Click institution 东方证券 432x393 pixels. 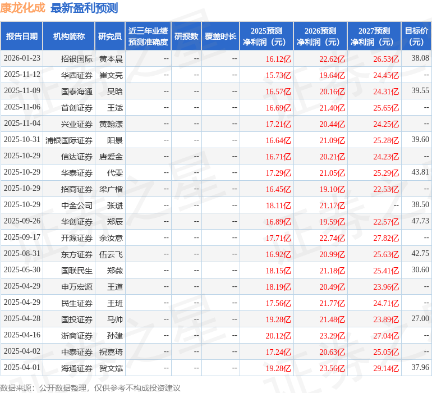pyautogui.click(x=77, y=254)
